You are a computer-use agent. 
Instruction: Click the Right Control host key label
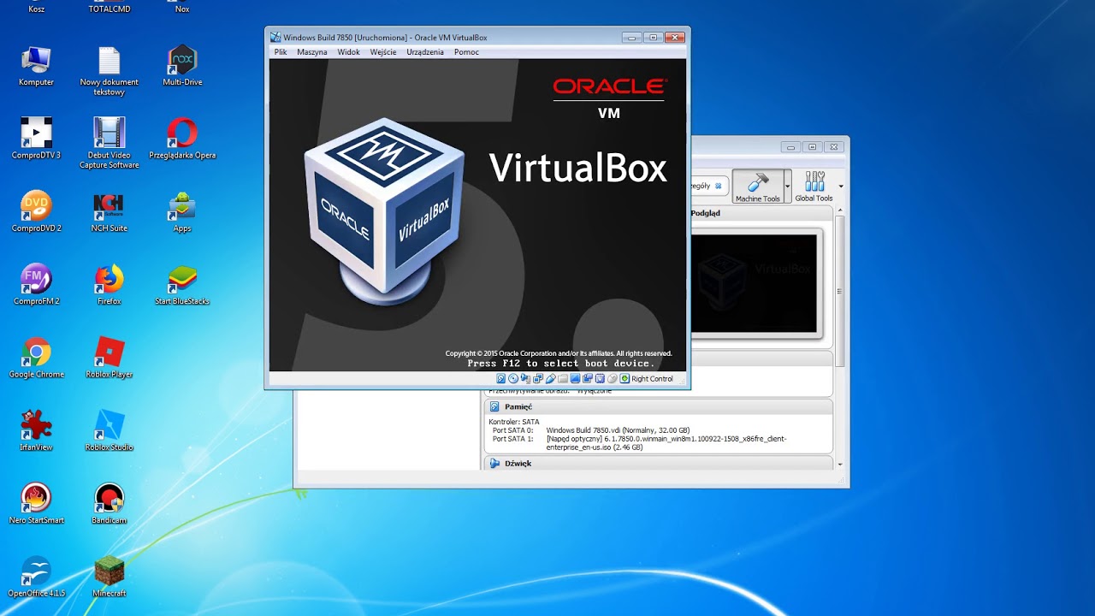(652, 378)
